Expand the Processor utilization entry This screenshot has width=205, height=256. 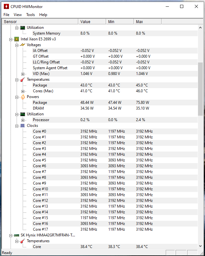23,120
